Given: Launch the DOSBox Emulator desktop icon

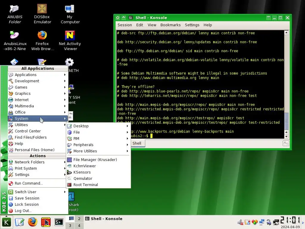Looking at the screenshot, I should pyautogui.click(x=42, y=14).
